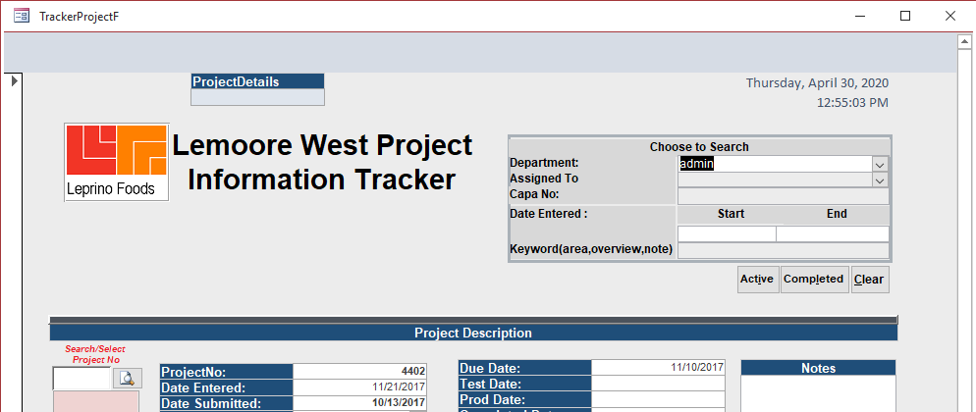Click the Date Entered field 11/21/2017
This screenshot has height=412, width=976.
[359, 387]
